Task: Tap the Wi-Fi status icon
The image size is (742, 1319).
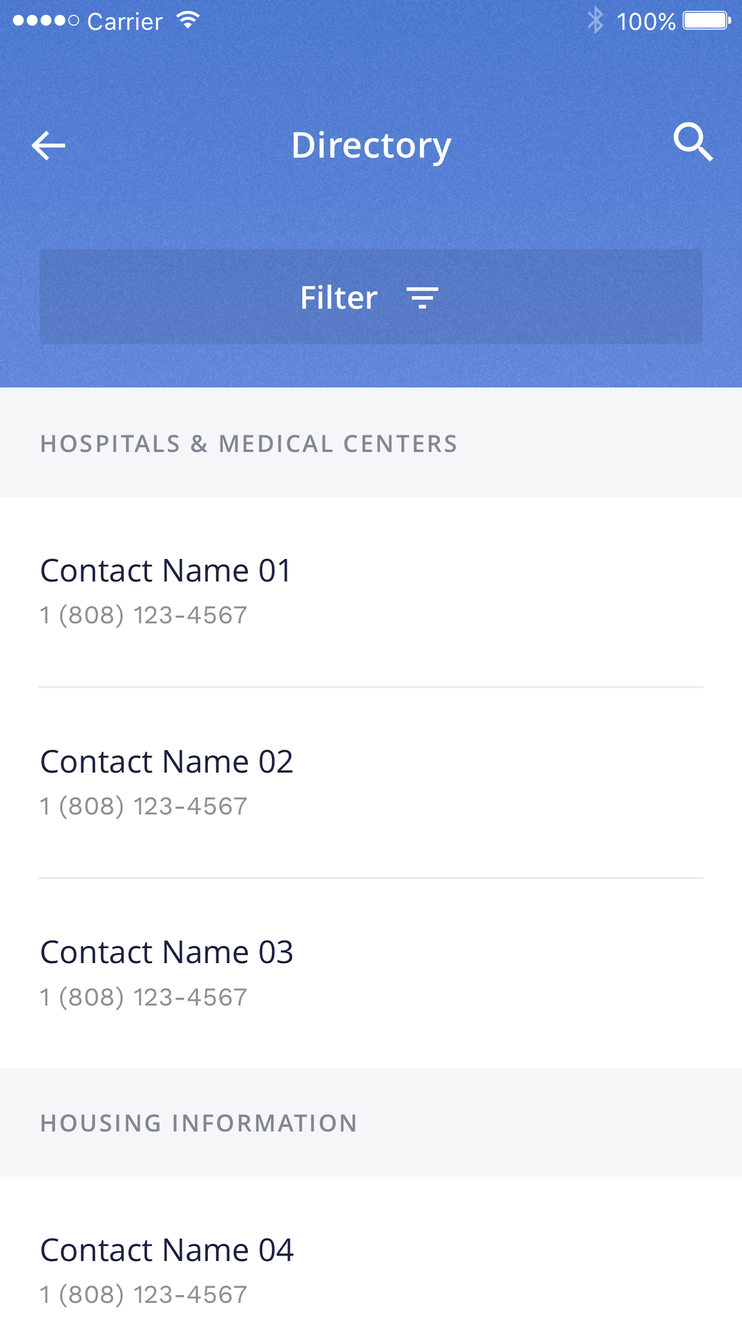Action: click(188, 21)
